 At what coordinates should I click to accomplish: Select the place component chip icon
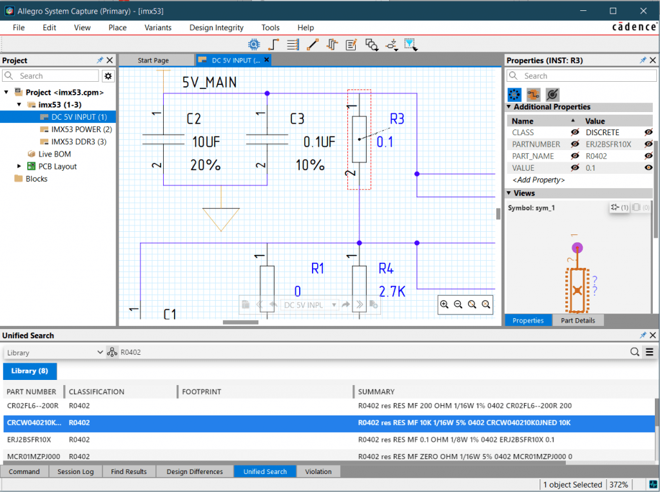(254, 44)
